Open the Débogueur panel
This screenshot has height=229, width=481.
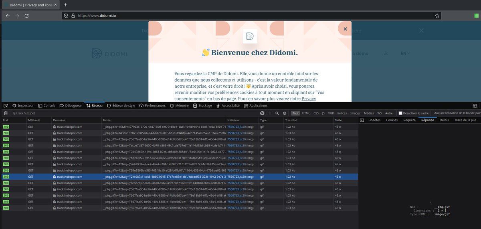[x=71, y=106]
